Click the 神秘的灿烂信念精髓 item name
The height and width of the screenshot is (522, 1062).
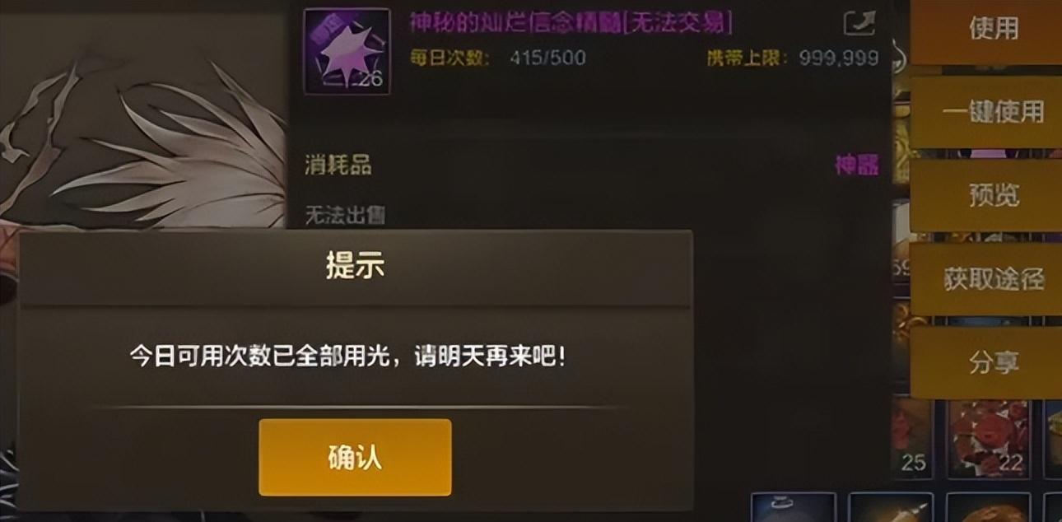[515, 23]
